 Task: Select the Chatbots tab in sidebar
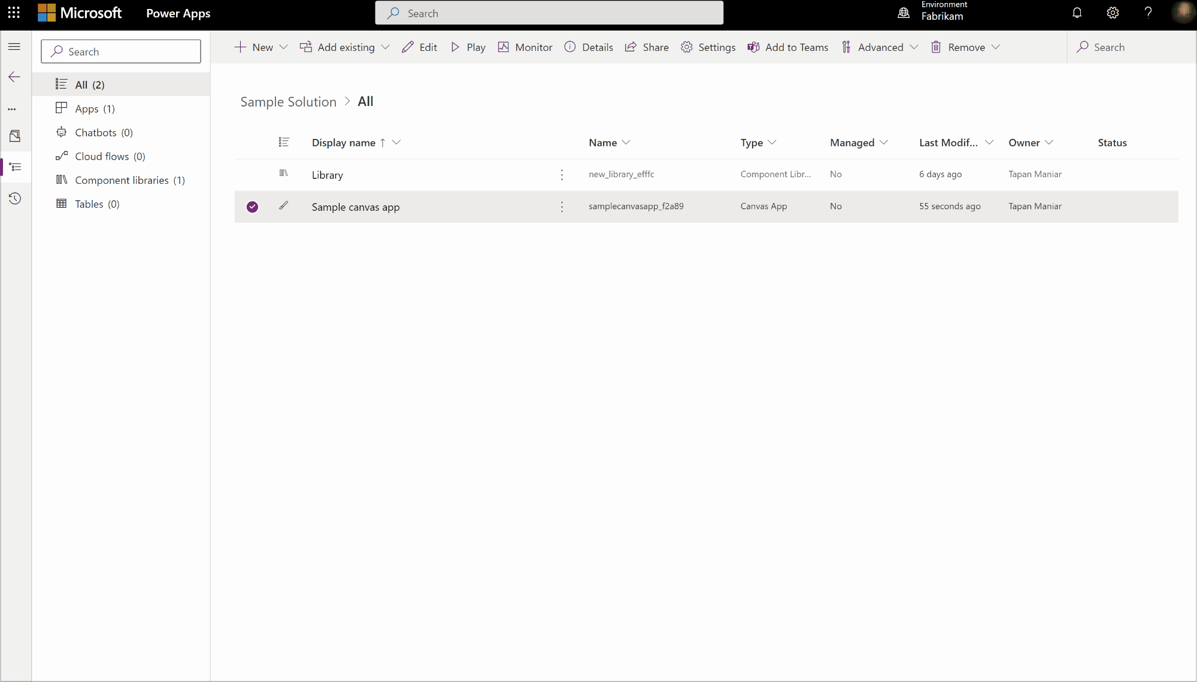coord(104,132)
